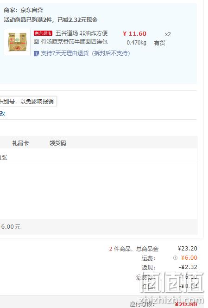This screenshot has height=308, width=208.
Task: Switch to the 领货码 tab
Action: [x=58, y=143]
